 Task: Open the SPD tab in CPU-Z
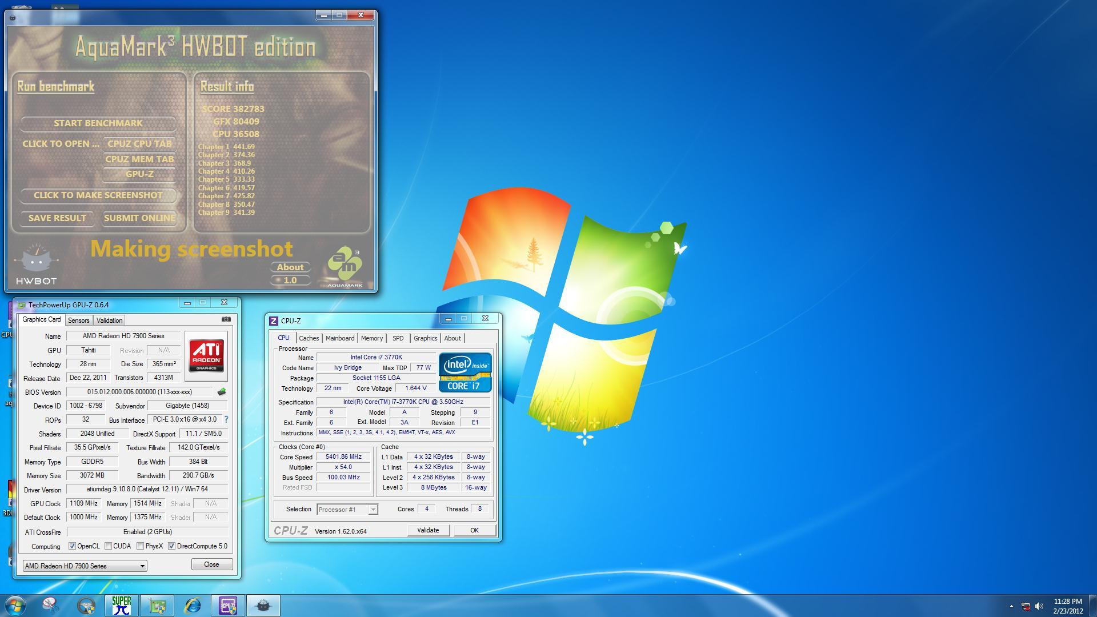pyautogui.click(x=398, y=338)
